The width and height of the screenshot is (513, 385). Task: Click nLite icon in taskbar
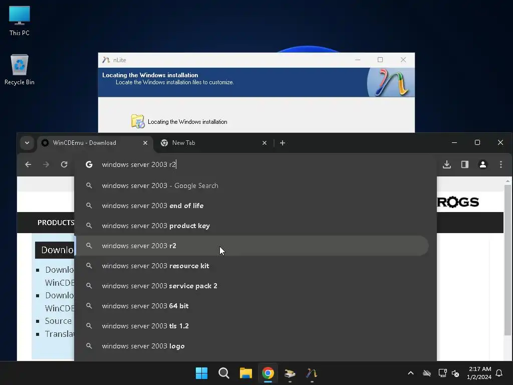coord(312,373)
